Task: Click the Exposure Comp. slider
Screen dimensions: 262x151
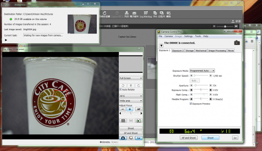Action: 201,90
